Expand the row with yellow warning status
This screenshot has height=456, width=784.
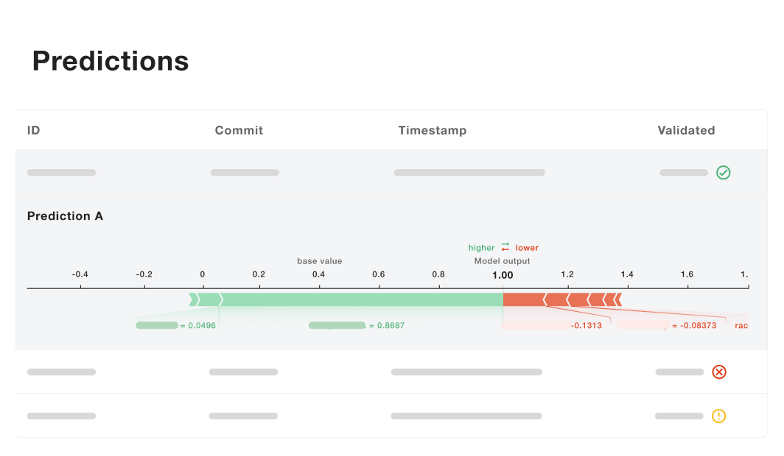391,416
